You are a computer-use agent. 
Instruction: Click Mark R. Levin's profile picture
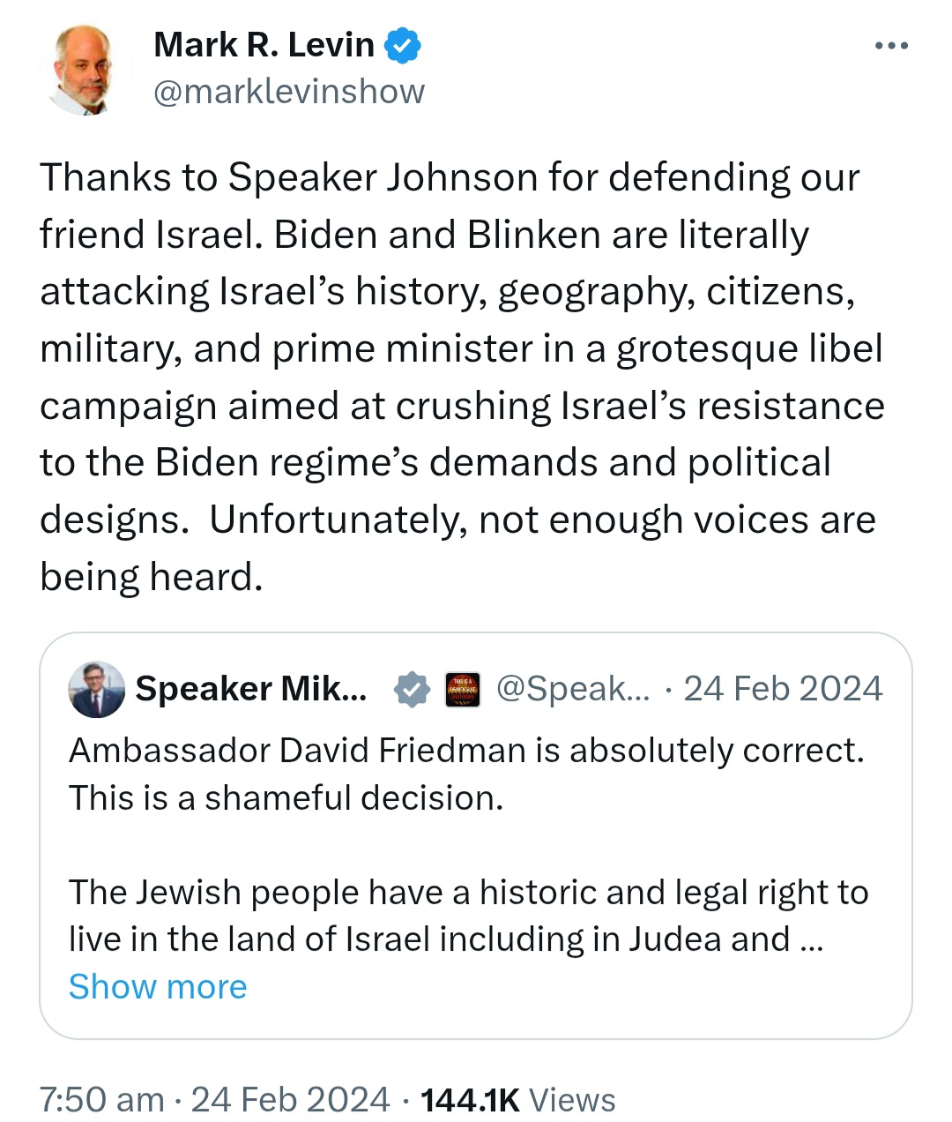(x=85, y=70)
